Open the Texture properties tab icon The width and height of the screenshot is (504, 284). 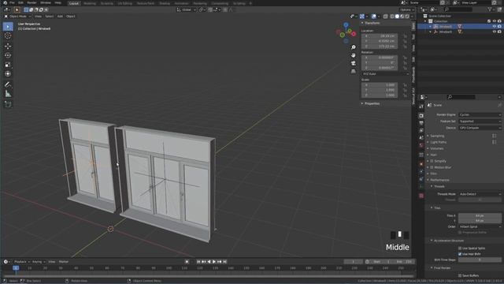coord(421,196)
